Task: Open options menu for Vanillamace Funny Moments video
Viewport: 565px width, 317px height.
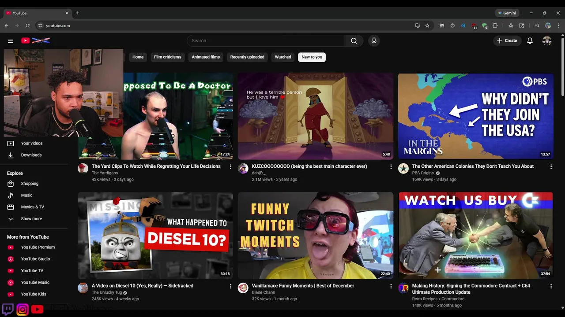Action: click(x=391, y=286)
